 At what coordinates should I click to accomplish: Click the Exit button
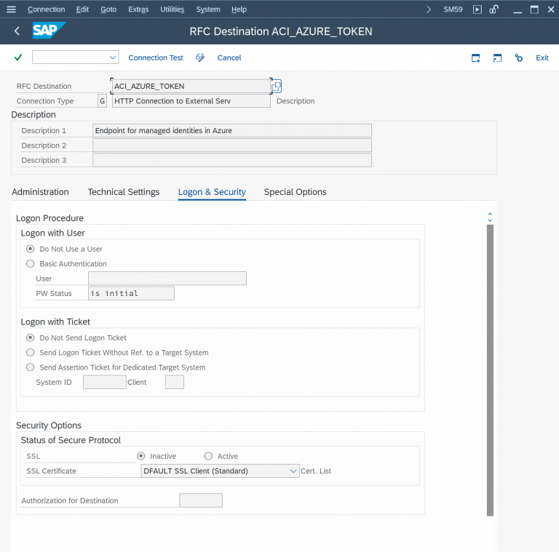pyautogui.click(x=542, y=57)
